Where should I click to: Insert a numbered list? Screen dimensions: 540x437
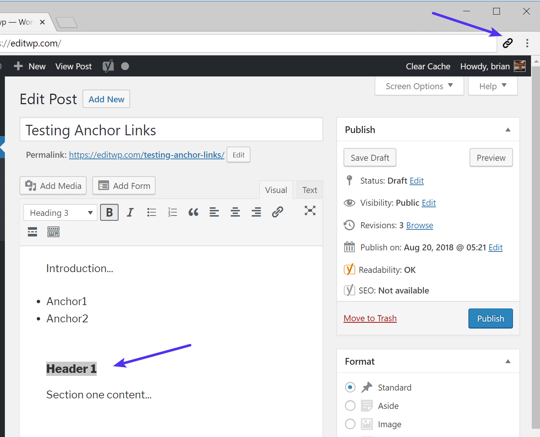tap(172, 212)
